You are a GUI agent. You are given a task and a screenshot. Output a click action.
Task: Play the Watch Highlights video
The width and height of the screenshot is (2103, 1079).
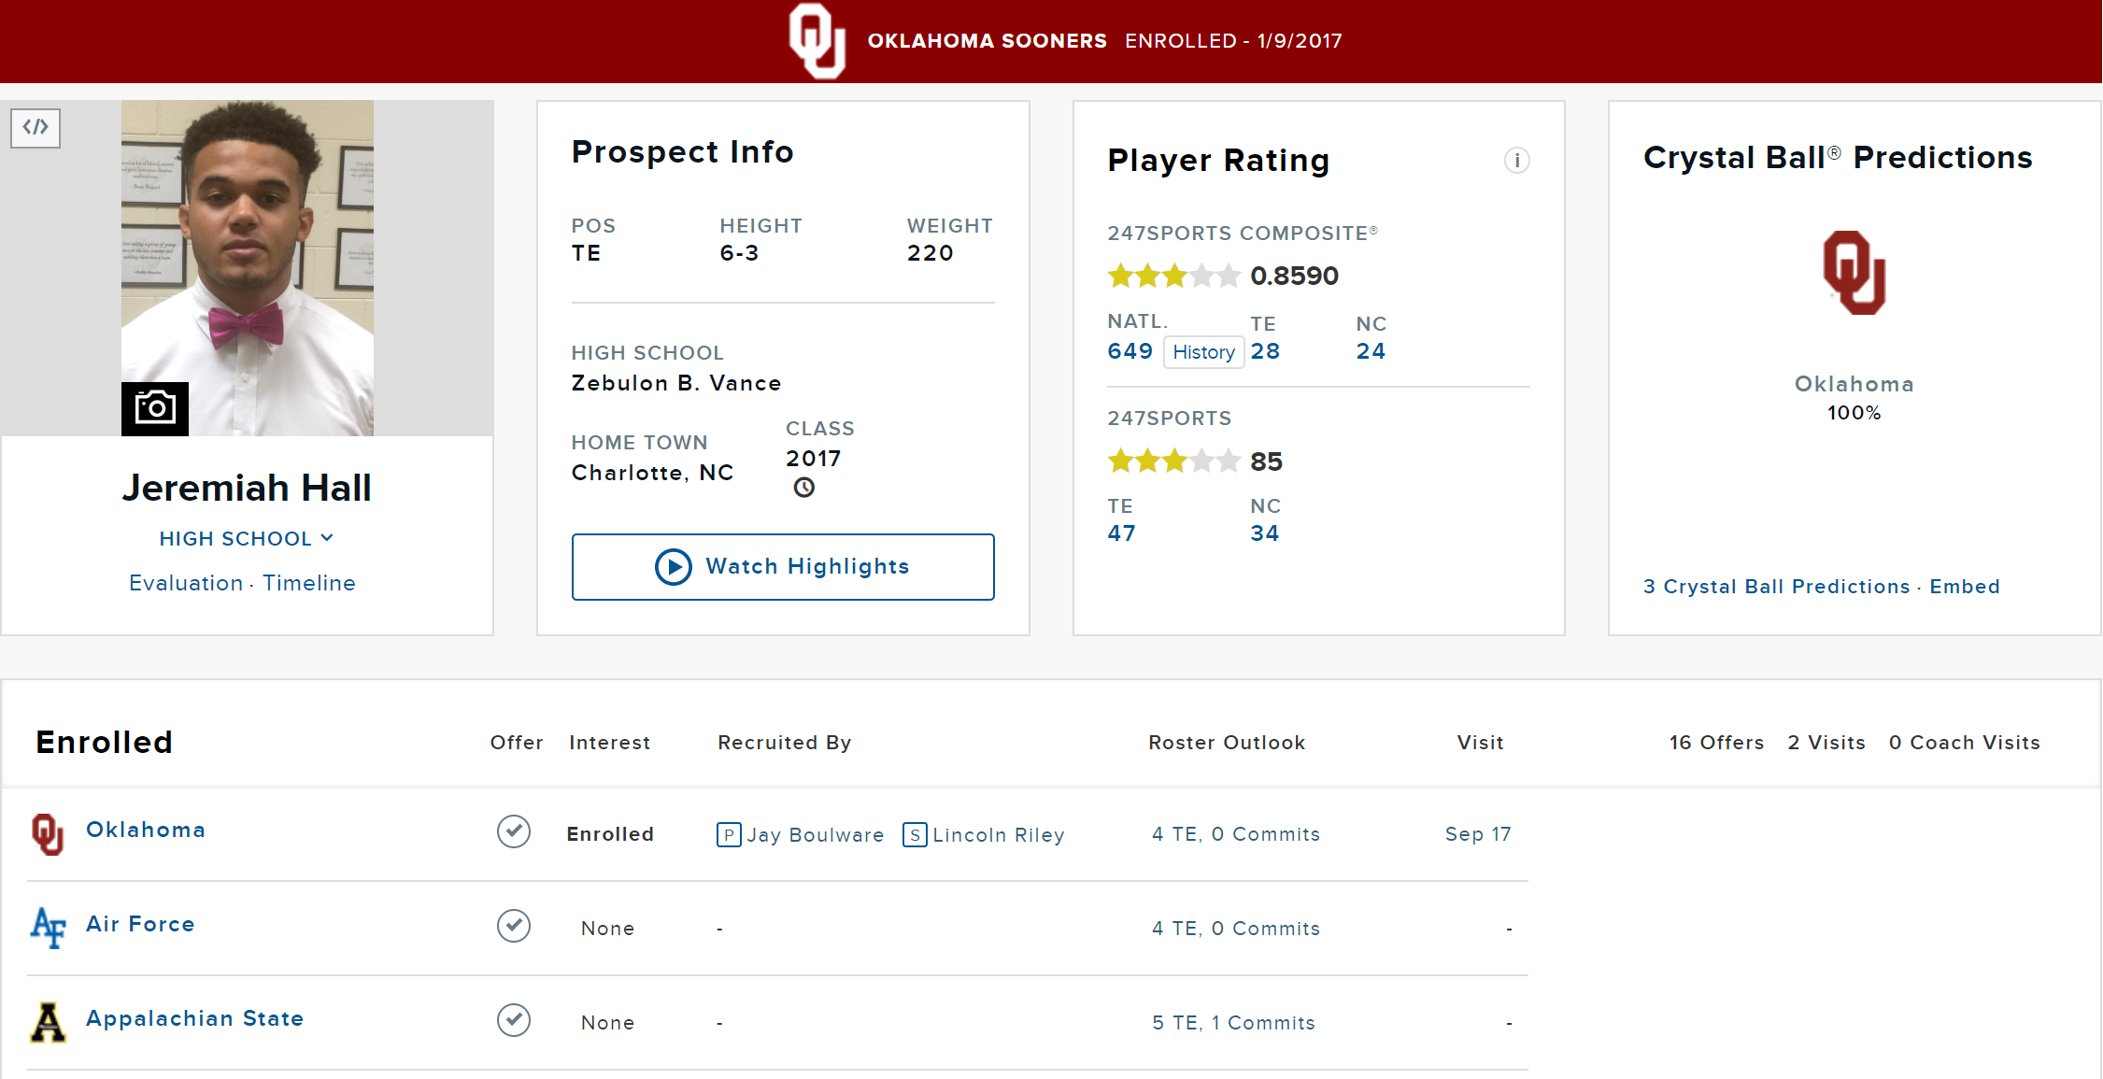click(783, 566)
